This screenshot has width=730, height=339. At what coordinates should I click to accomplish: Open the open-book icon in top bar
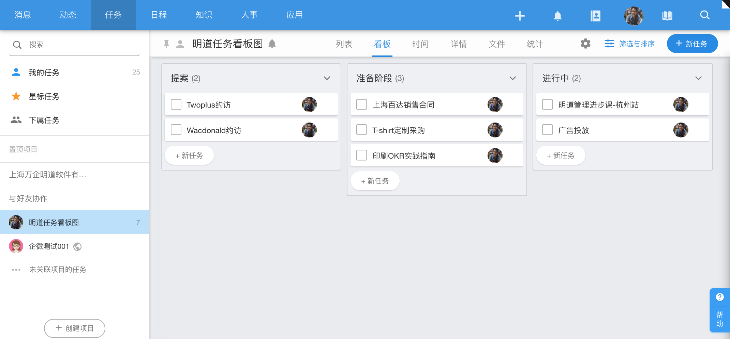(x=667, y=15)
